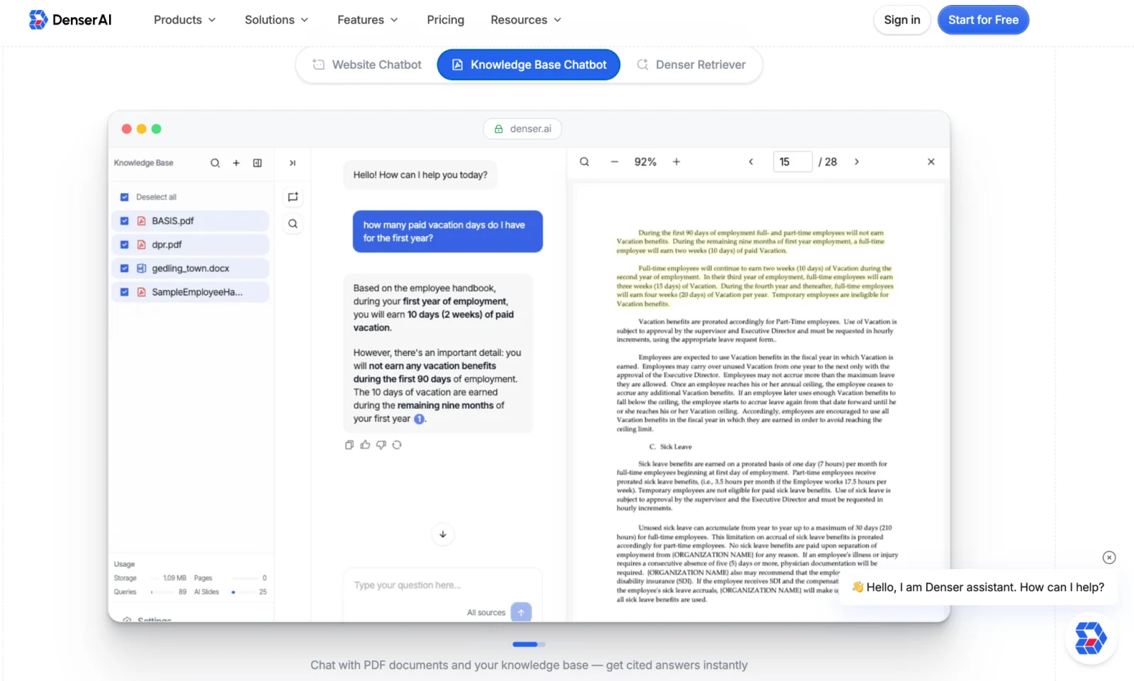The height and width of the screenshot is (681, 1134).
Task: Click the Queries usage label
Action: [125, 592]
